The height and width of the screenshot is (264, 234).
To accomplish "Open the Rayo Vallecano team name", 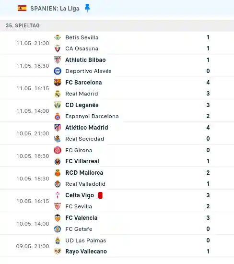I will point(86,252).
